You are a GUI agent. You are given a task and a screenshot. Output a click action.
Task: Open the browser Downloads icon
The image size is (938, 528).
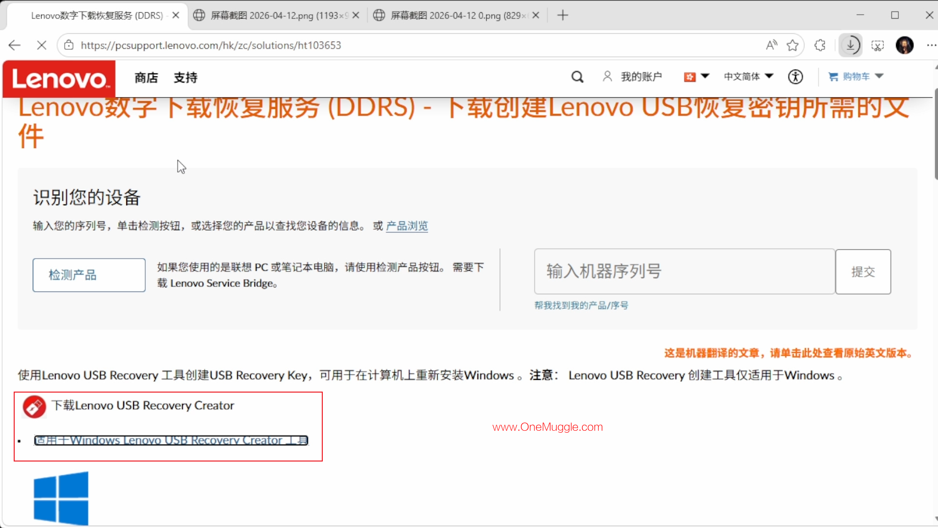(x=851, y=45)
